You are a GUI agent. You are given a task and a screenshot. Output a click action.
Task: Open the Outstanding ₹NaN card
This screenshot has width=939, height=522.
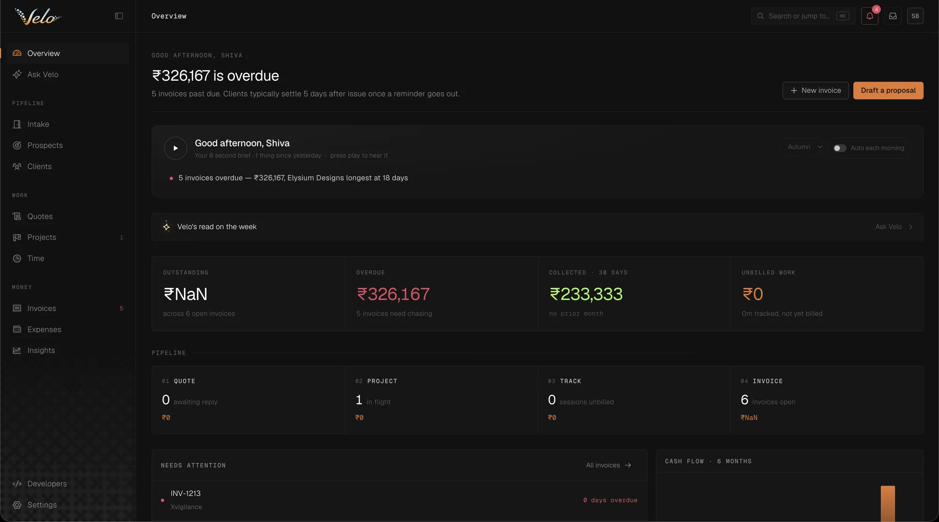[x=248, y=294]
